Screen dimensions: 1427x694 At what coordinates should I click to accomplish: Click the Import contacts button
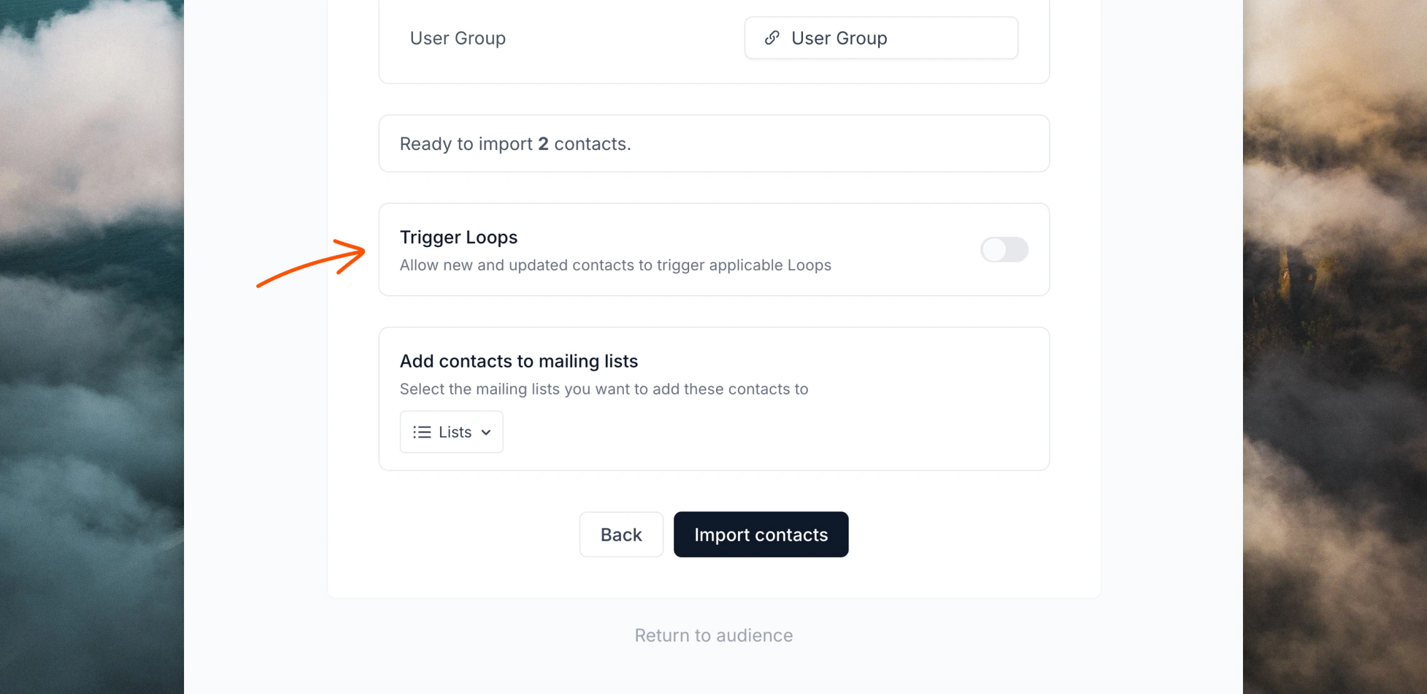coord(760,534)
